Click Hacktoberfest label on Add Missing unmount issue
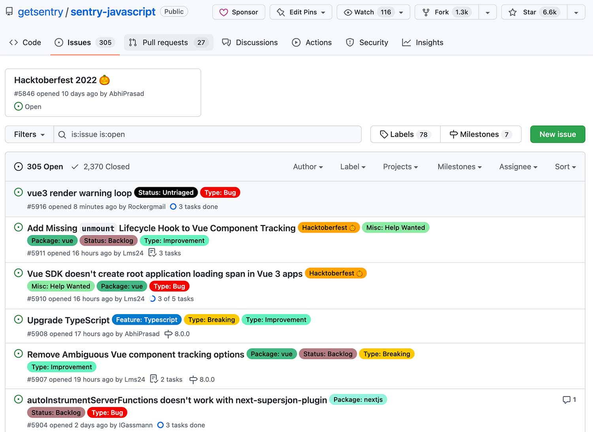 pyautogui.click(x=329, y=227)
